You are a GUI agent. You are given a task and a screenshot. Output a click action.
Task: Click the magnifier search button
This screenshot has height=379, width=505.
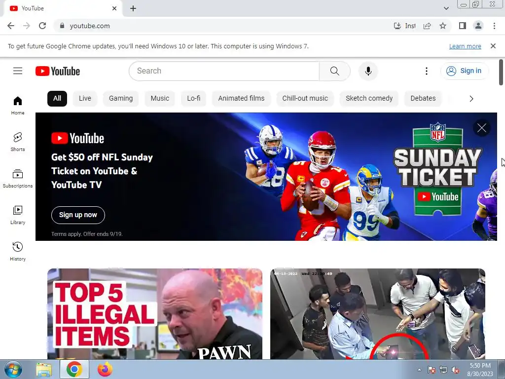click(x=335, y=71)
